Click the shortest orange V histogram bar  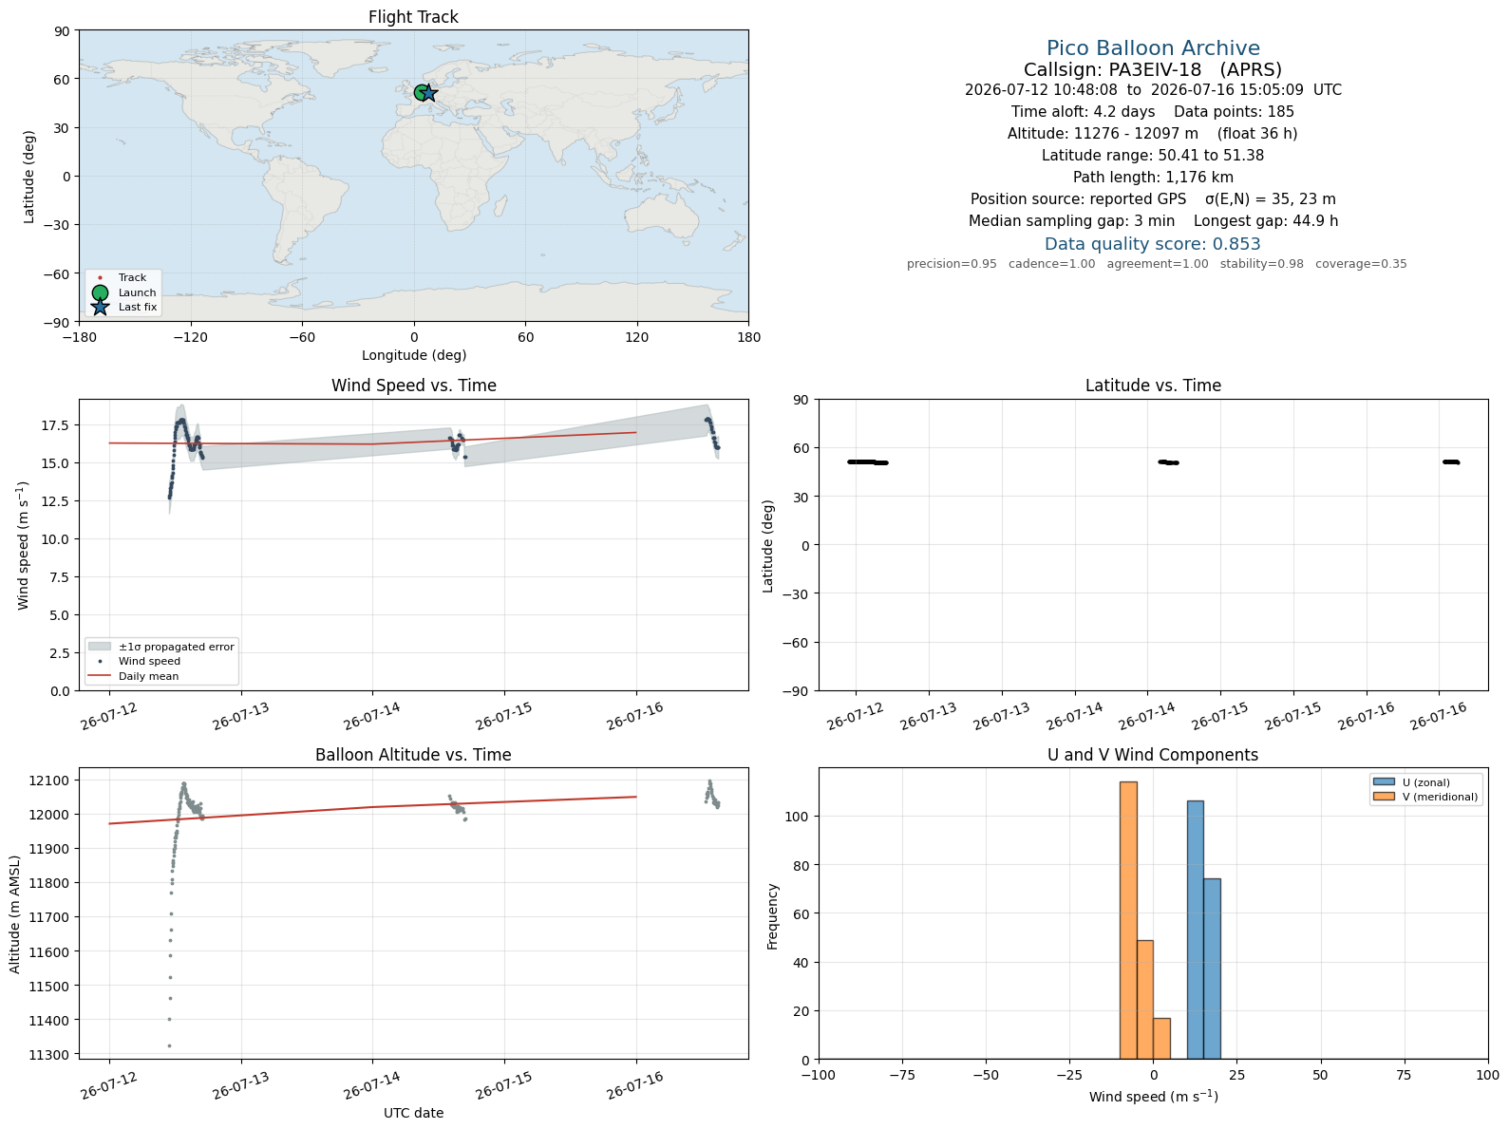[x=1161, y=1038]
